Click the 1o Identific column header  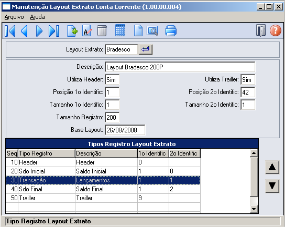[153, 153]
